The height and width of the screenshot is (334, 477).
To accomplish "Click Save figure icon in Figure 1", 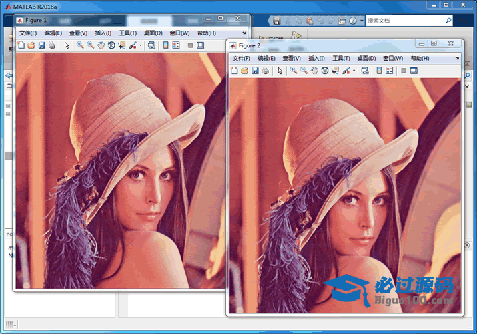I will click(41, 45).
